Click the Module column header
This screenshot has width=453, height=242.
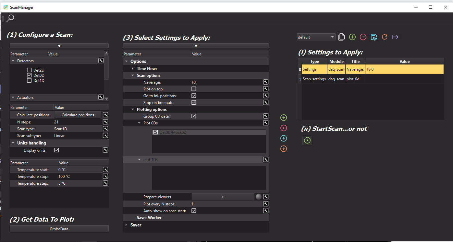coord(337,61)
